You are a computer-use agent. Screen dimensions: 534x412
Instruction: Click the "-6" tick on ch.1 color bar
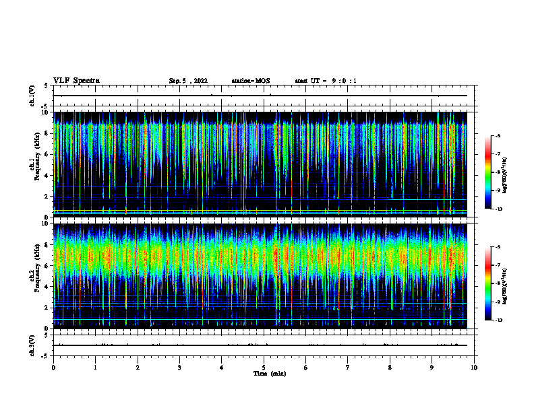pos(498,135)
